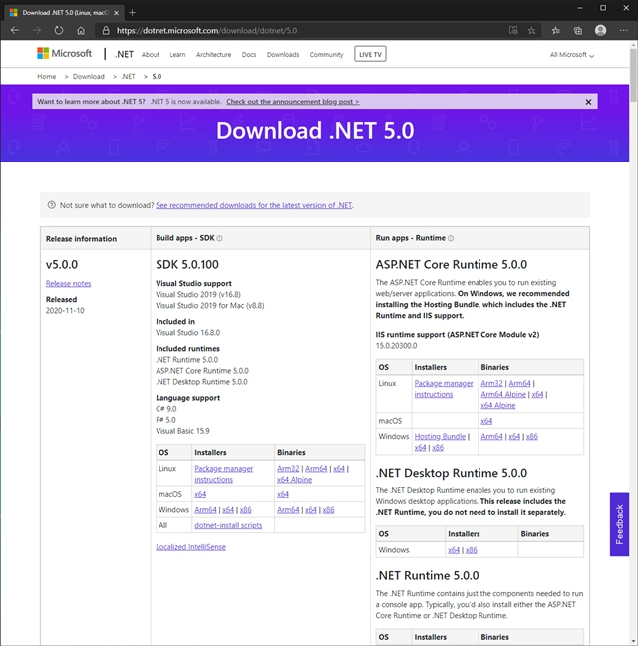This screenshot has width=638, height=646.
Task: Open the recommended downloads for latest .NET link
Action: (254, 205)
